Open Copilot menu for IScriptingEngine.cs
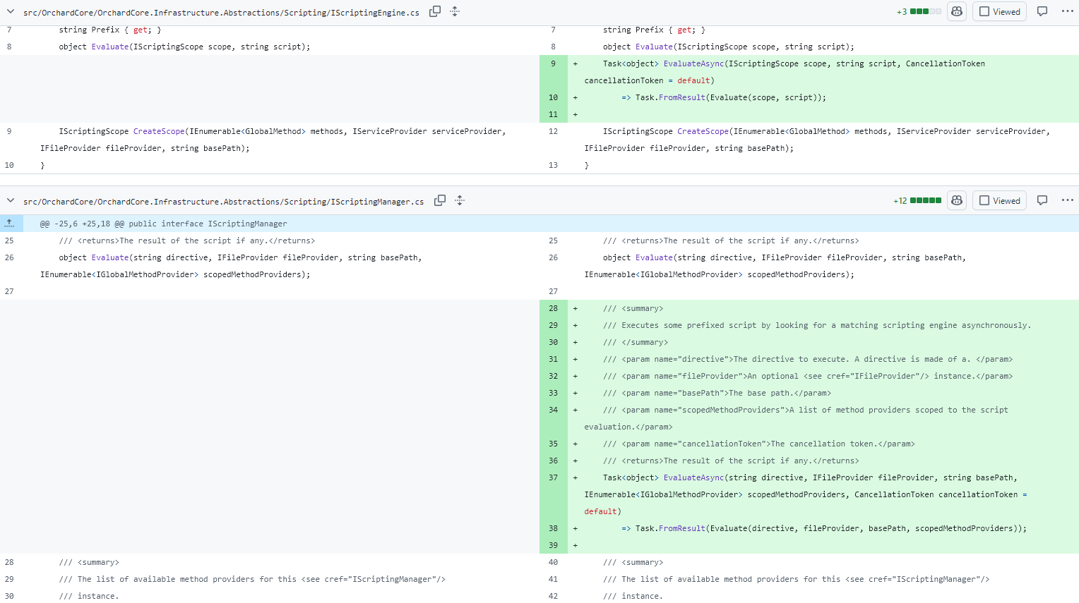Image resolution: width=1079 pixels, height=603 pixels. (x=957, y=11)
